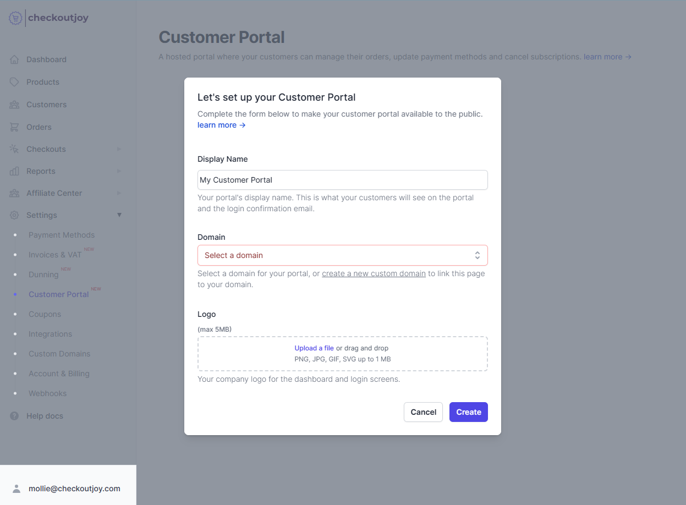686x505 pixels.
Task: Open the Select a domain dropdown
Action: (342, 255)
